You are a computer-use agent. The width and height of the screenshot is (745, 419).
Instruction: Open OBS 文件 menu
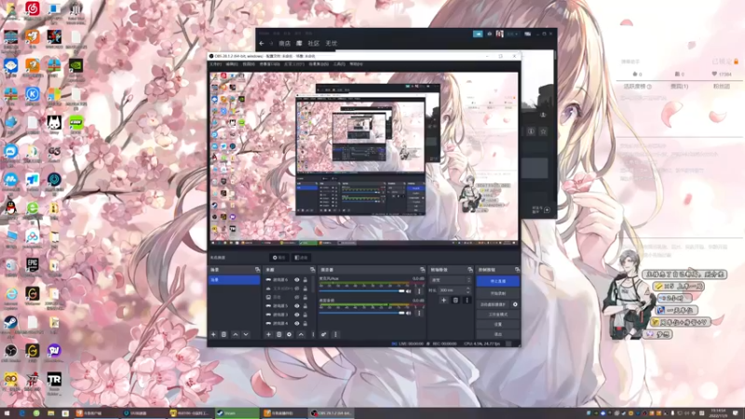coord(216,64)
